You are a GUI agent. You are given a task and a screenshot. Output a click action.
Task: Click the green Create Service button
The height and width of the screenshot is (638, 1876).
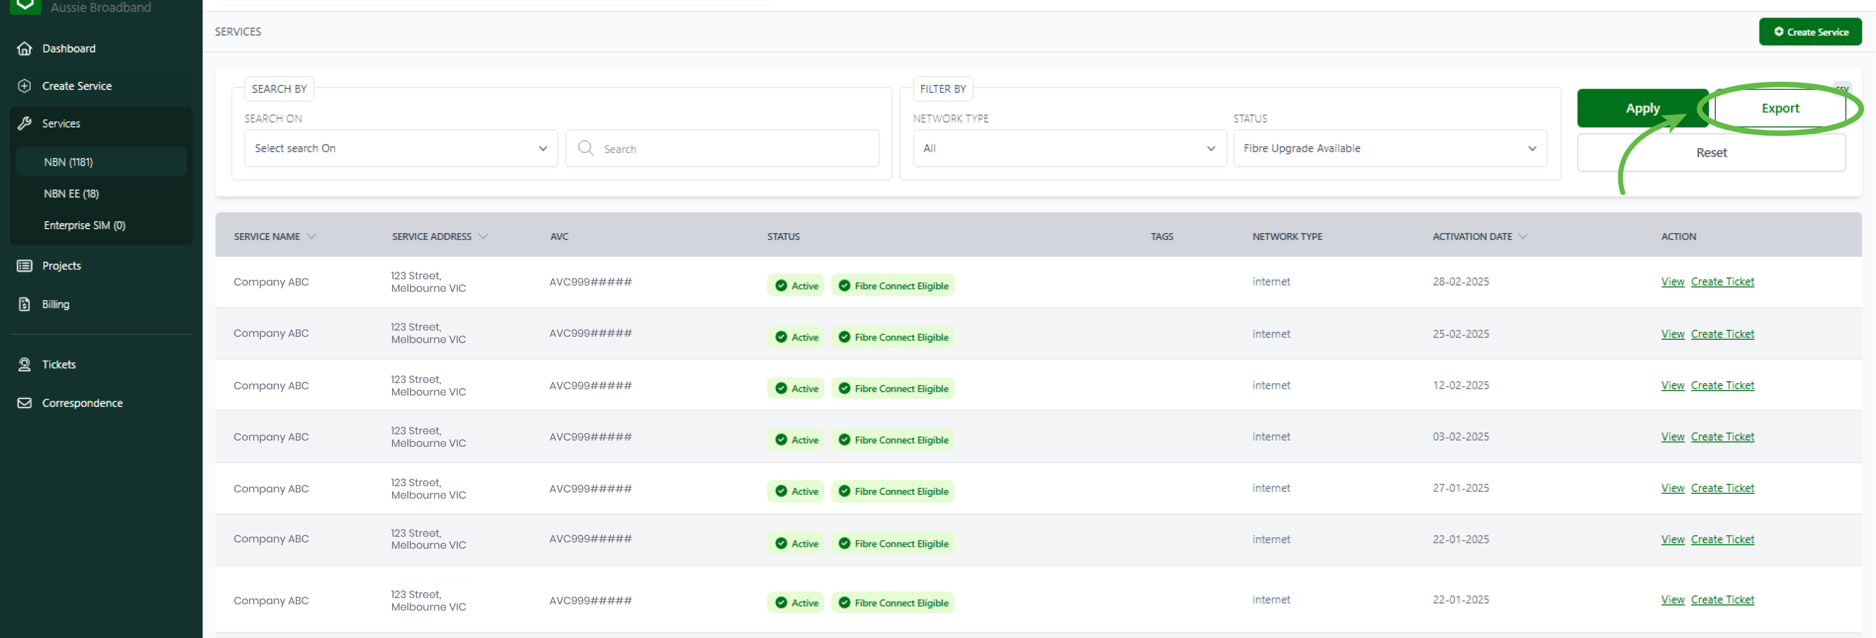tap(1810, 32)
